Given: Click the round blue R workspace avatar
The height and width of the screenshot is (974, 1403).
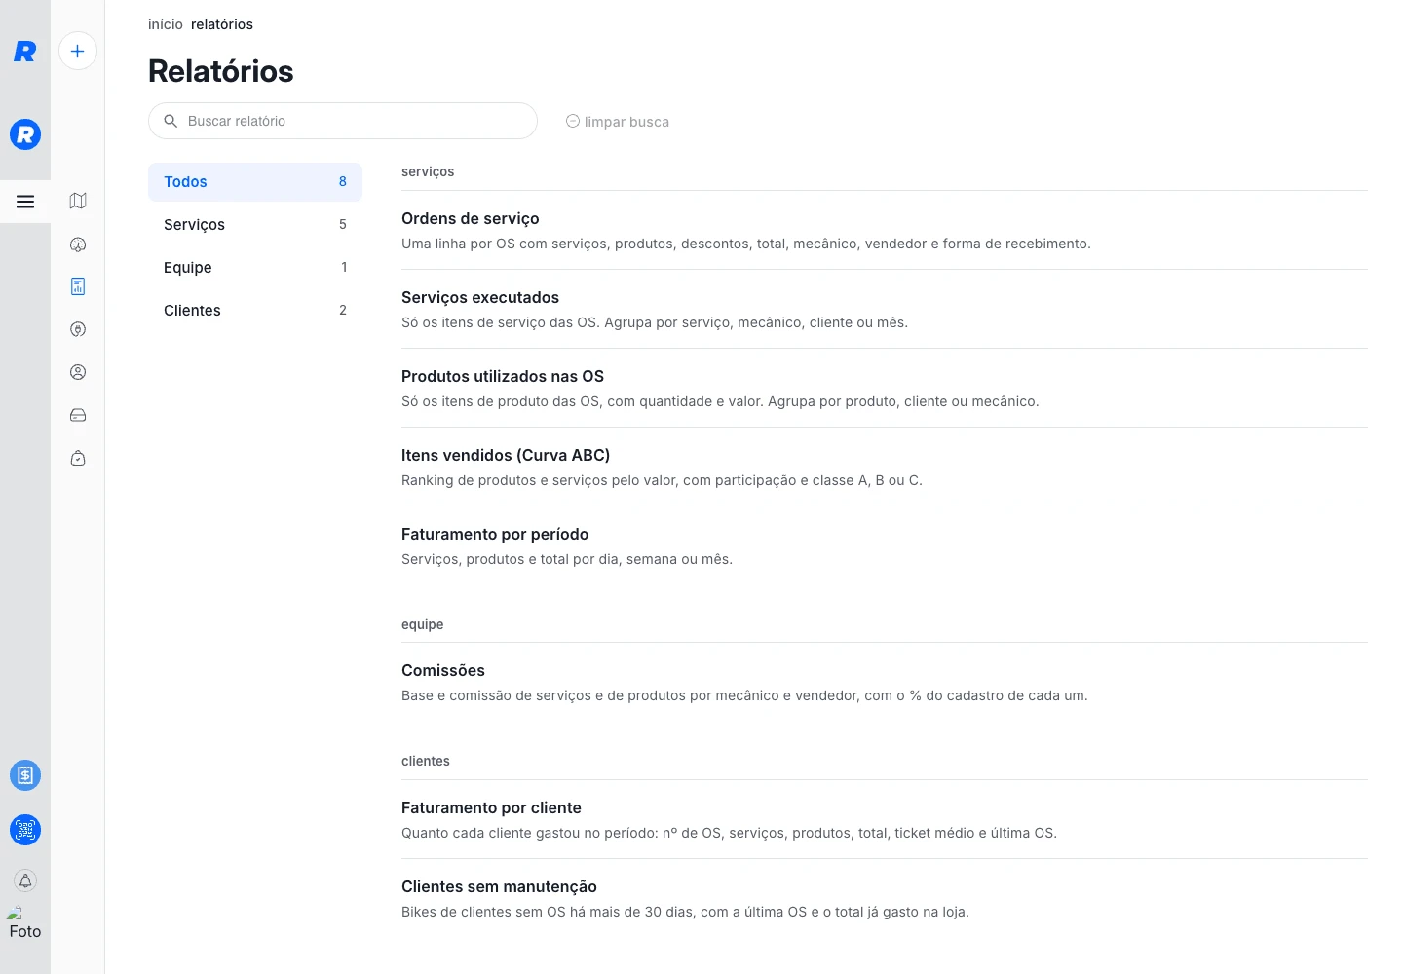Looking at the screenshot, I should (25, 134).
